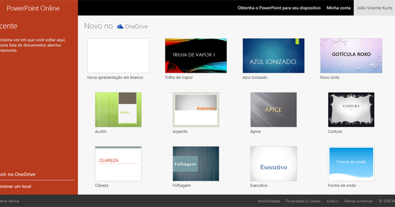This screenshot has width=395, height=207.
Task: Click the 'Nova apresentação em branco' caption
Action: [x=115, y=78]
